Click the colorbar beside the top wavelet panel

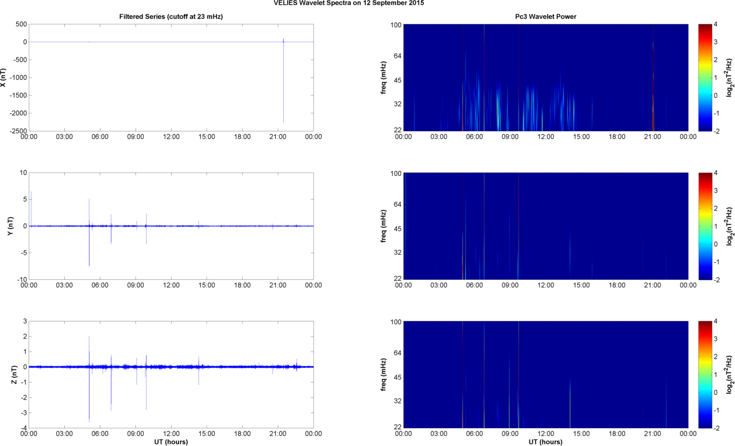point(705,78)
